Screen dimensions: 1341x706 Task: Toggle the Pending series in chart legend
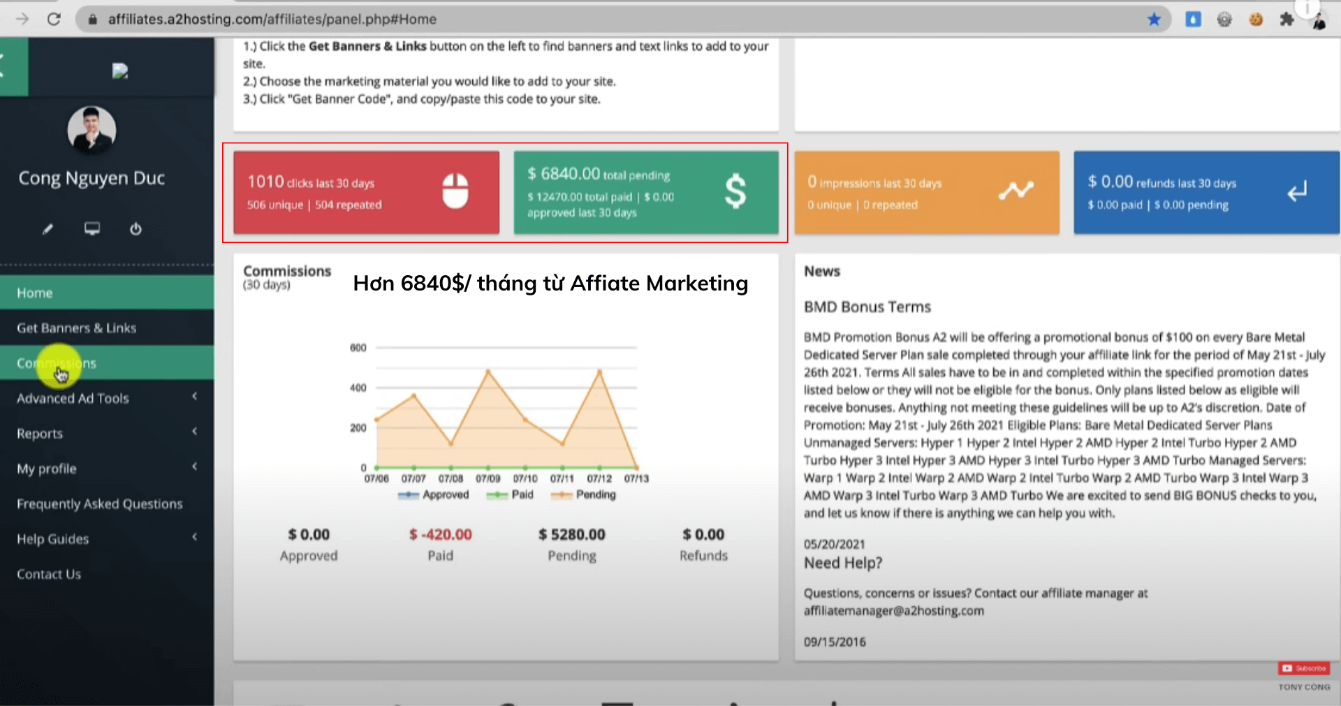coord(584,494)
